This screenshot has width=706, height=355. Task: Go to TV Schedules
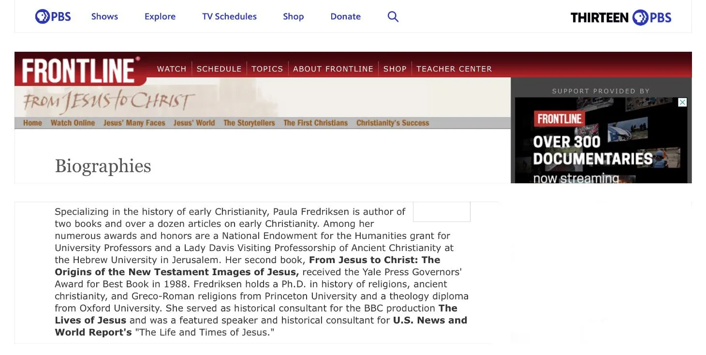tap(229, 16)
